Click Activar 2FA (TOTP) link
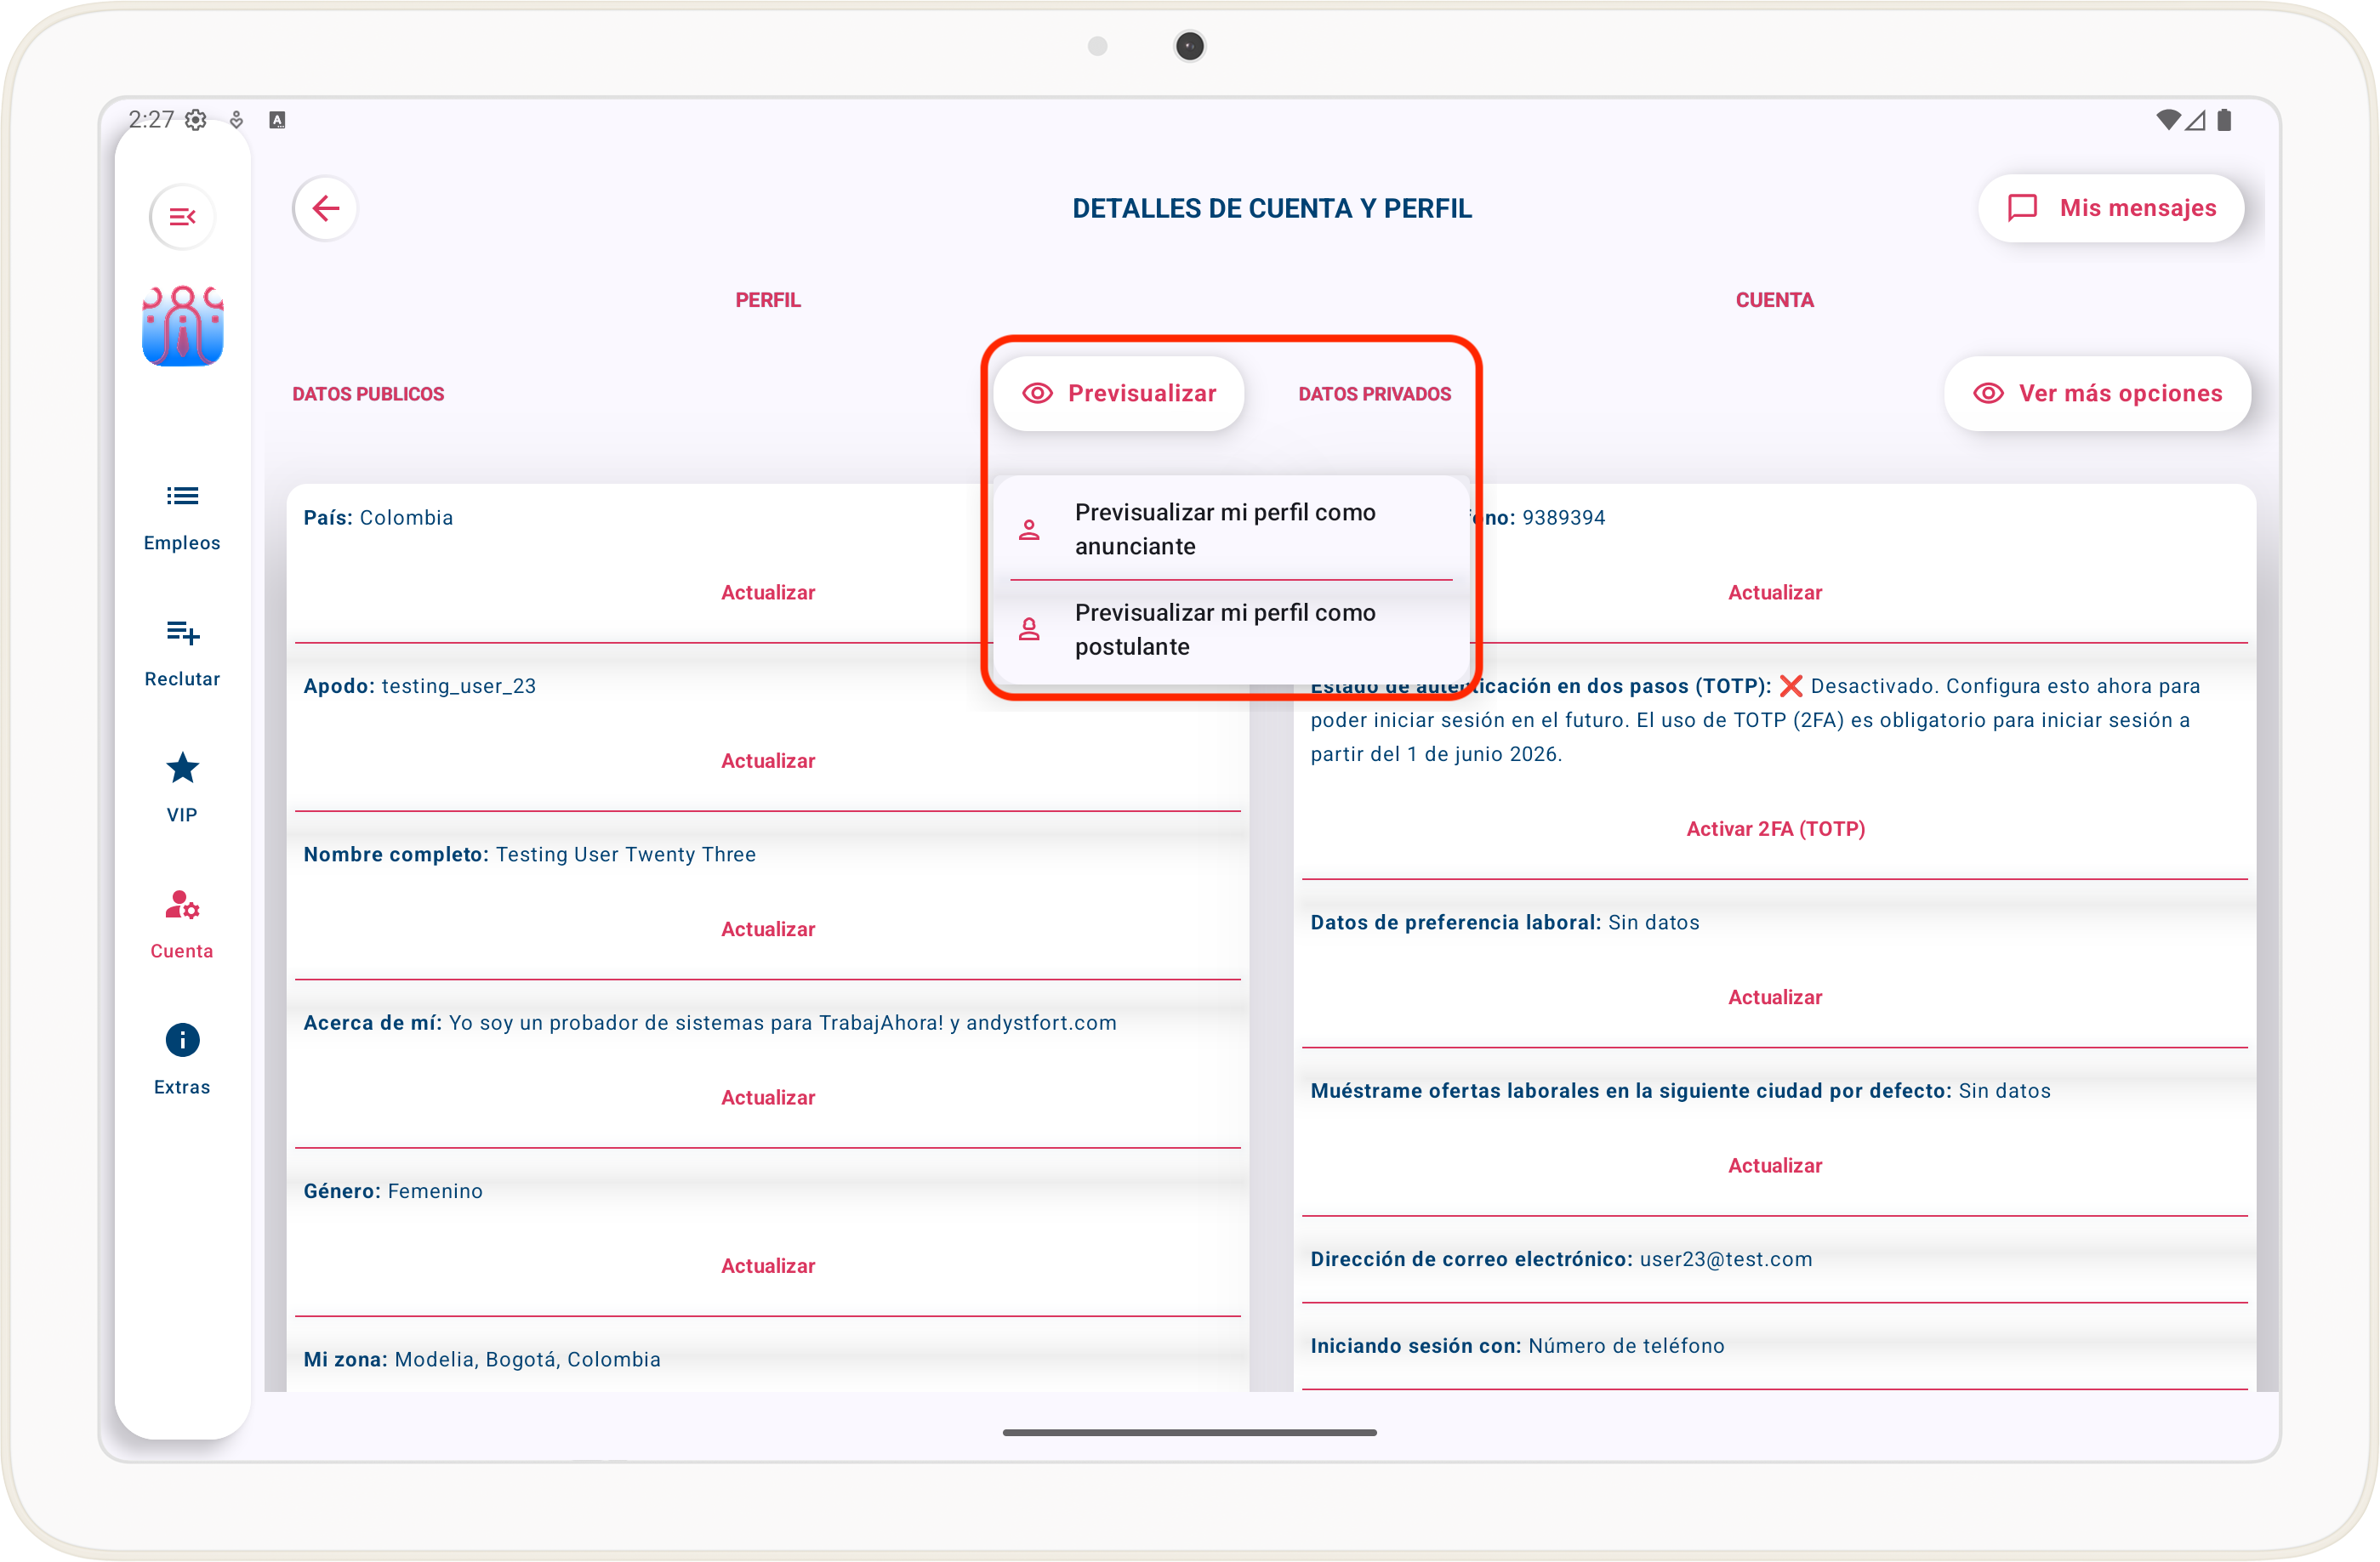 click(1775, 828)
